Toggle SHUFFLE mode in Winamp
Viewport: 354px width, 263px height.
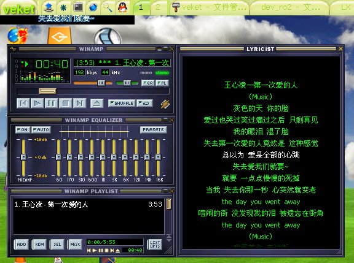click(x=122, y=103)
